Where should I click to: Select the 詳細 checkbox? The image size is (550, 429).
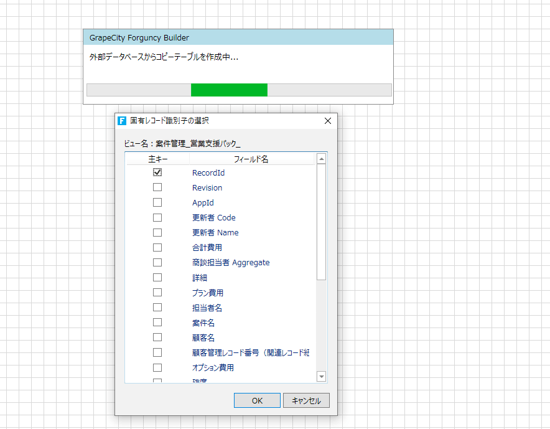(157, 278)
